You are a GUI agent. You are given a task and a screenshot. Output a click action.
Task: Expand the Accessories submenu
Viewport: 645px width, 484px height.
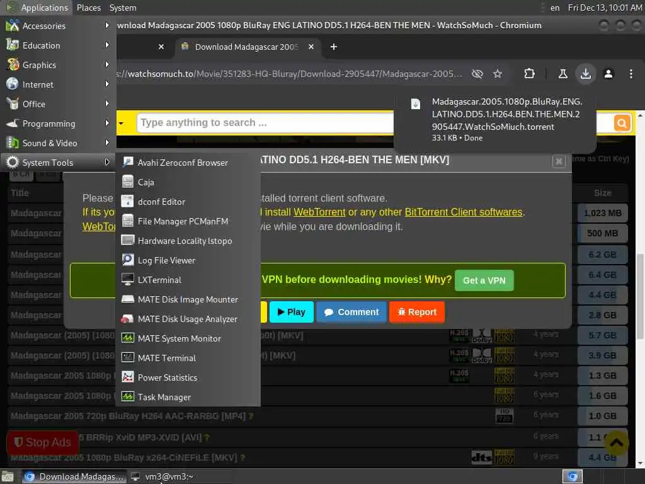click(x=58, y=25)
